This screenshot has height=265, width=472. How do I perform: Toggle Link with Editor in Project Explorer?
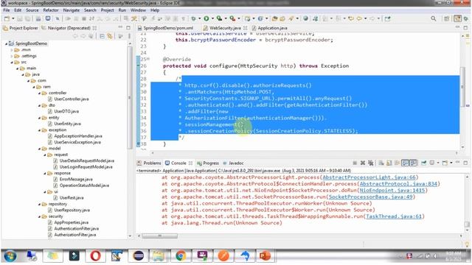point(110,36)
